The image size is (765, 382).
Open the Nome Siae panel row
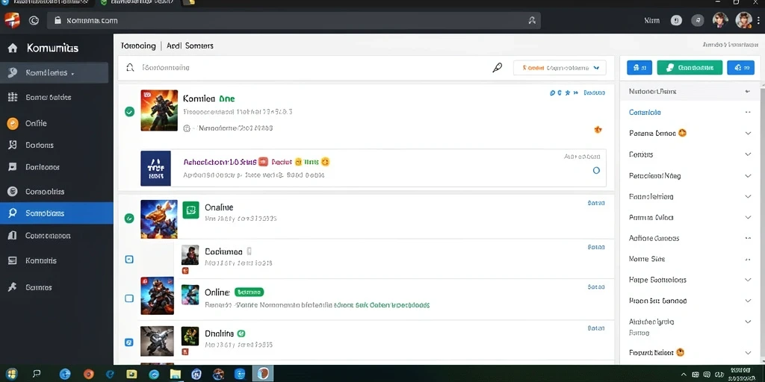(690, 259)
